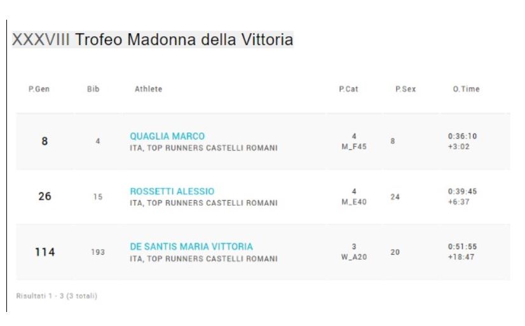Click the XXXVIII Trofeo Madonna della Vittoria title
This screenshot has height=326, width=525.
pyautogui.click(x=153, y=39)
